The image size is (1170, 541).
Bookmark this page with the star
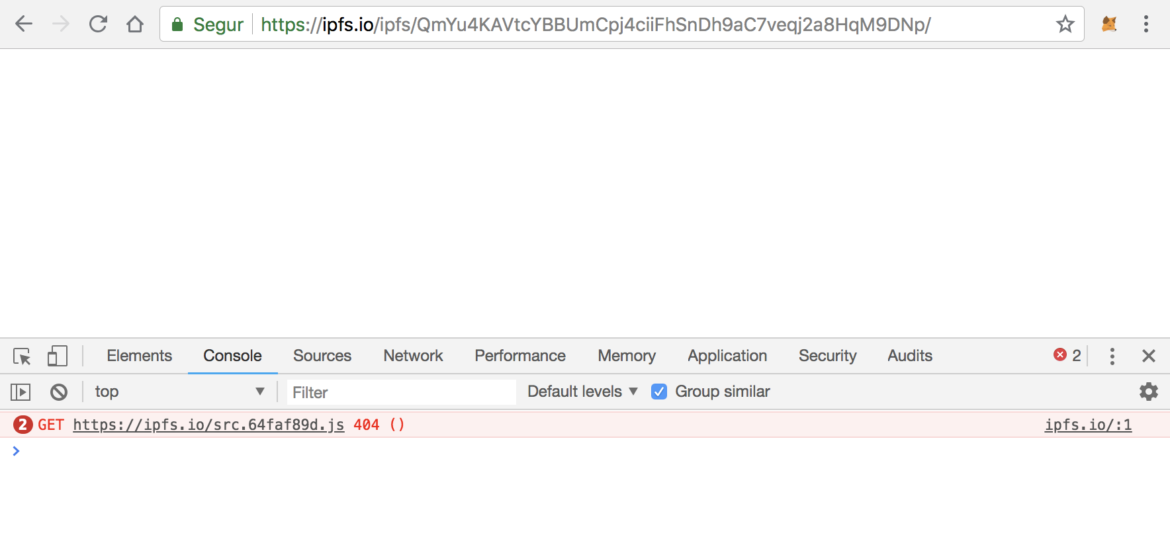[x=1065, y=24]
